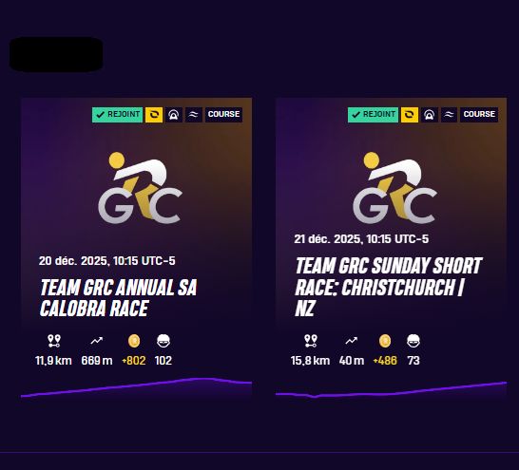
Task: Toggle the REJOINT badge on SA Calobra race
Action: click(x=117, y=115)
